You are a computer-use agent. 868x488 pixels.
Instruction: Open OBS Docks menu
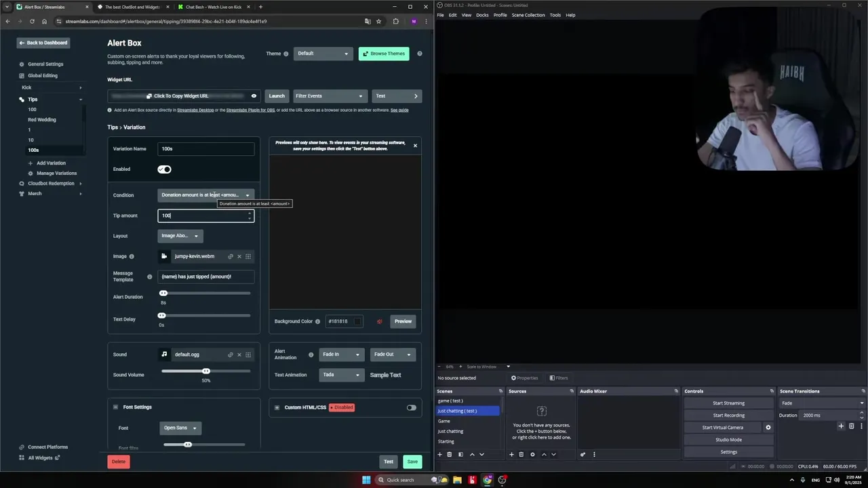coord(482,15)
